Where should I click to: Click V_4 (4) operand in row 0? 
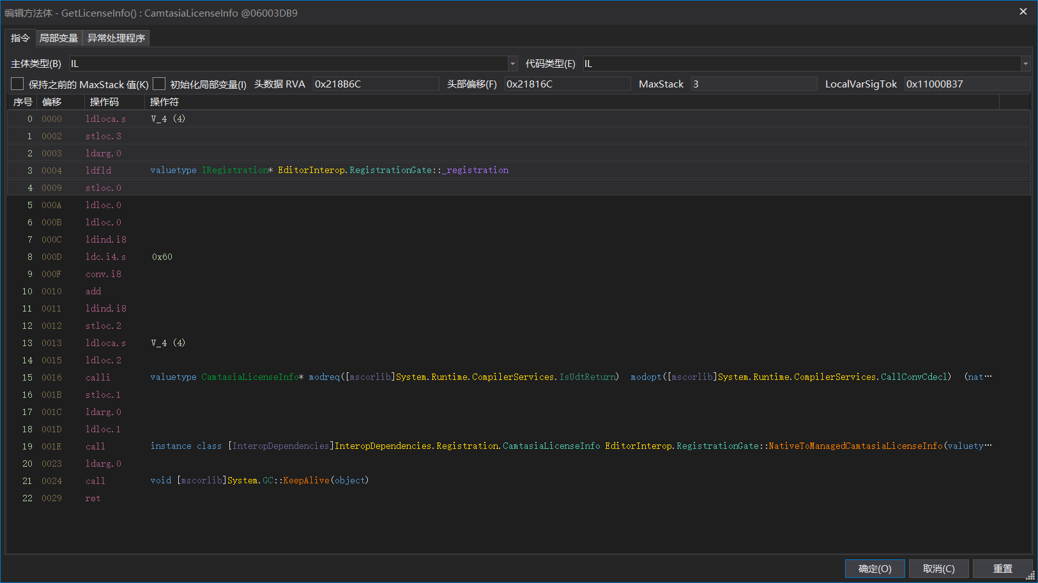click(168, 119)
